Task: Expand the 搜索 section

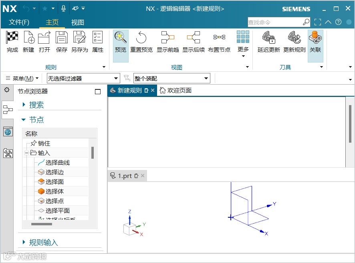Action: [24, 105]
